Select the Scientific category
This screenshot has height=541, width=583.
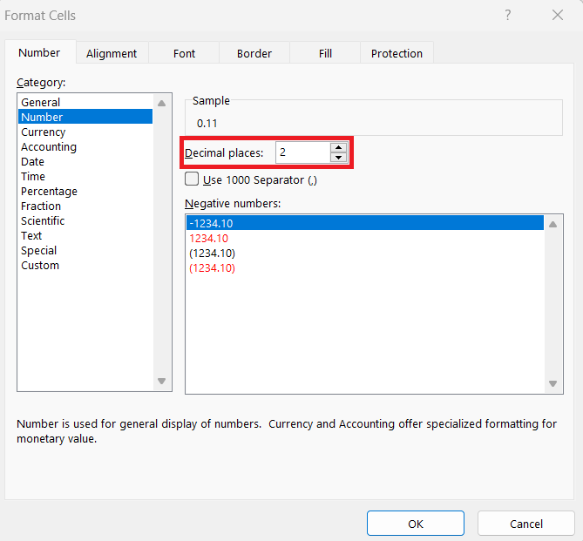coord(85,221)
